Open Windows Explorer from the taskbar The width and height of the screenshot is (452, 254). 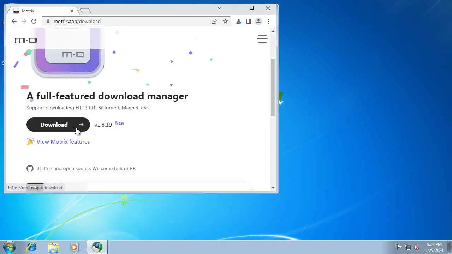tap(53, 247)
